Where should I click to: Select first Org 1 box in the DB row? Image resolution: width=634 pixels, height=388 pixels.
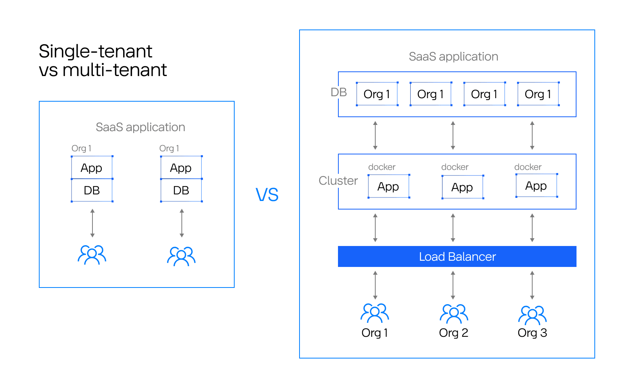click(377, 94)
